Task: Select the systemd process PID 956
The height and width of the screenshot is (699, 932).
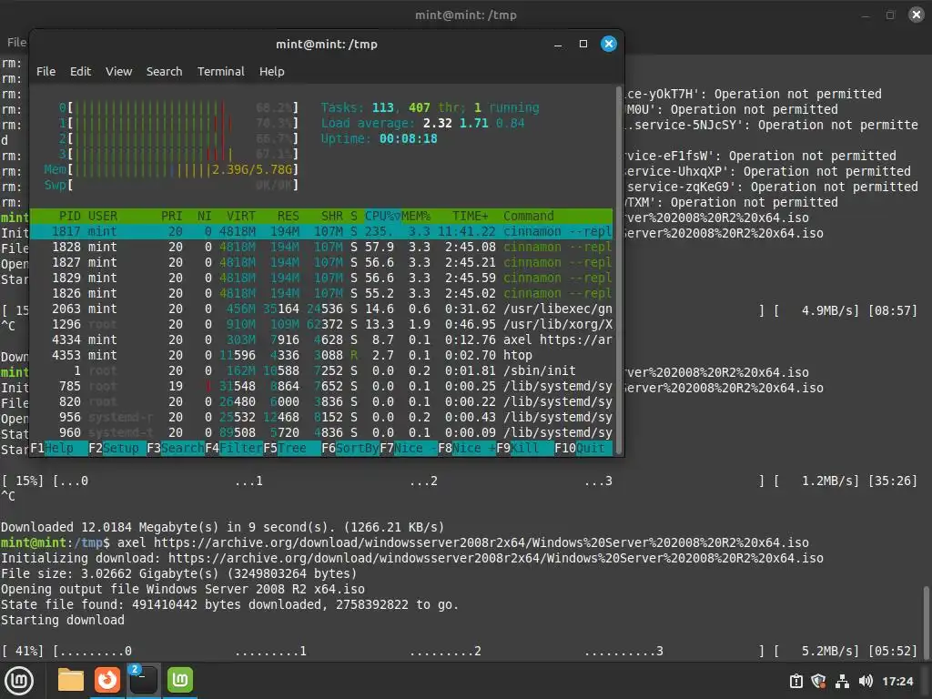Action: (x=321, y=417)
